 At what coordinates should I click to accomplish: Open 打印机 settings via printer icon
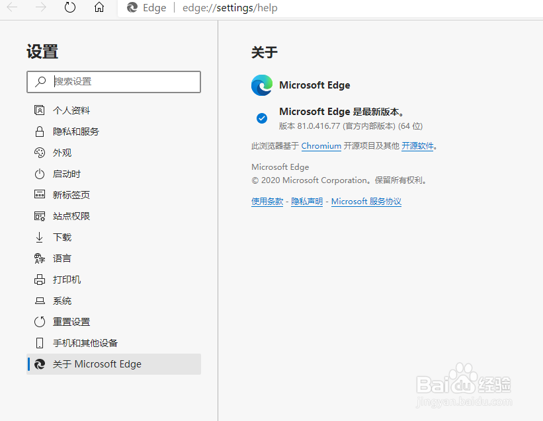(39, 279)
